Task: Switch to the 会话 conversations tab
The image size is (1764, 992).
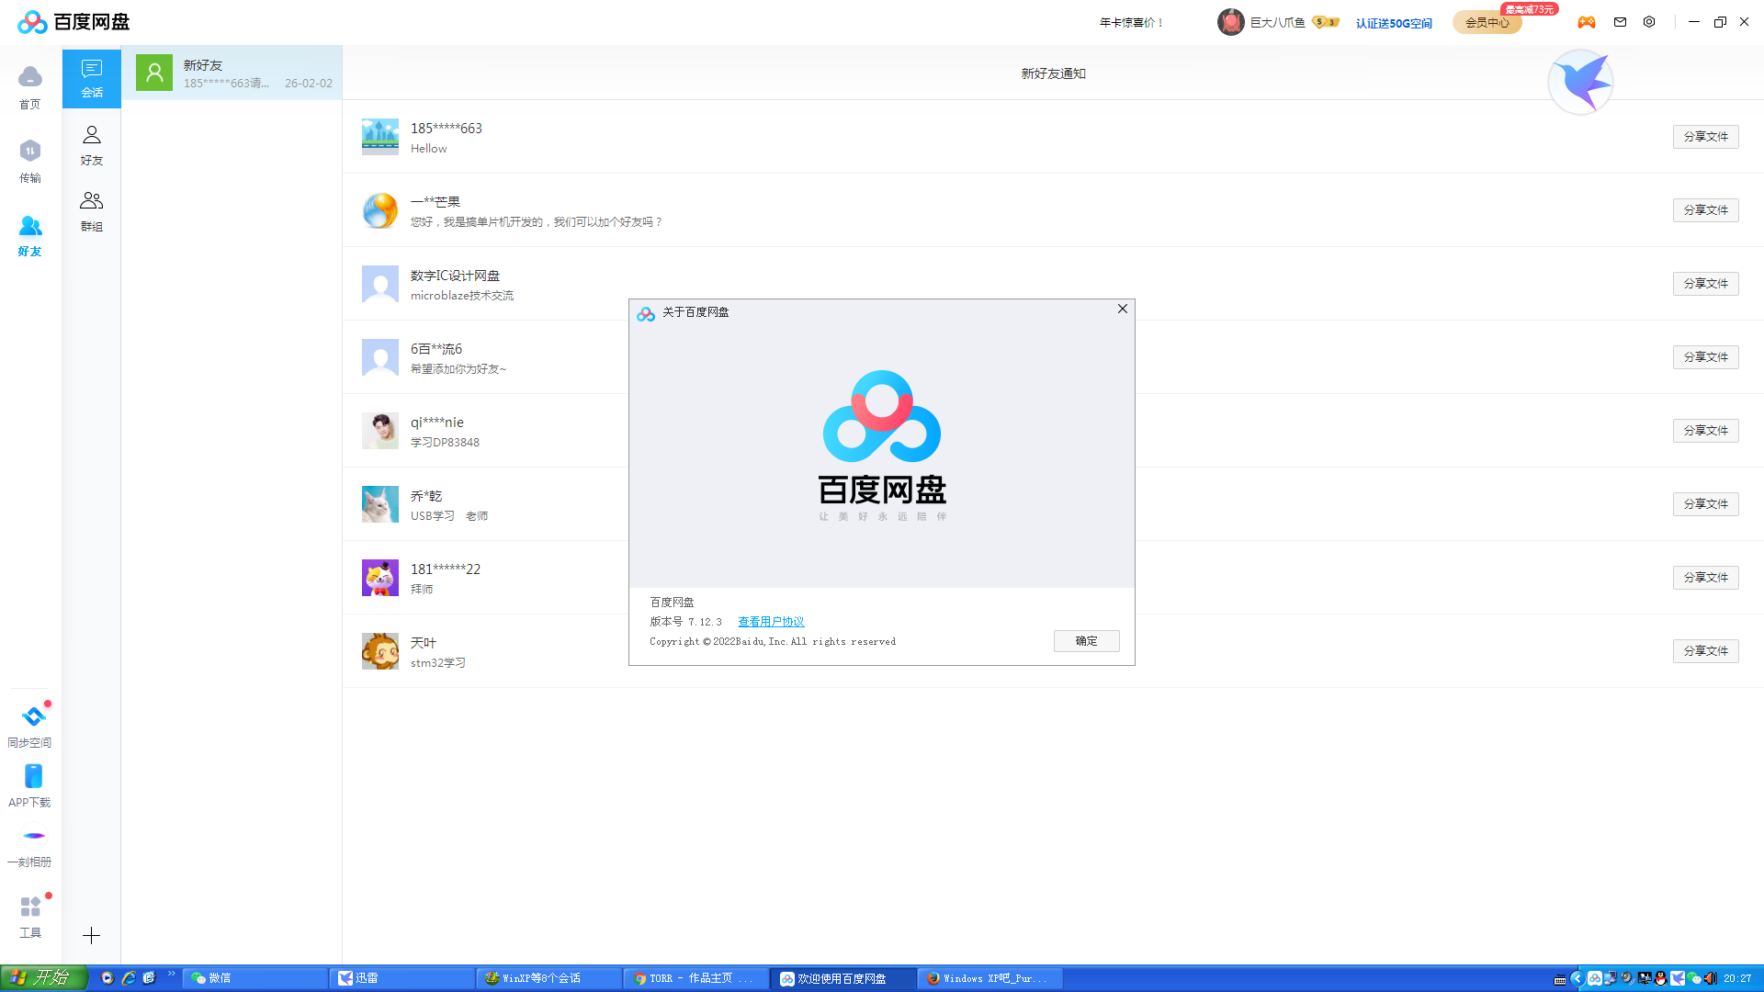Action: tap(92, 78)
